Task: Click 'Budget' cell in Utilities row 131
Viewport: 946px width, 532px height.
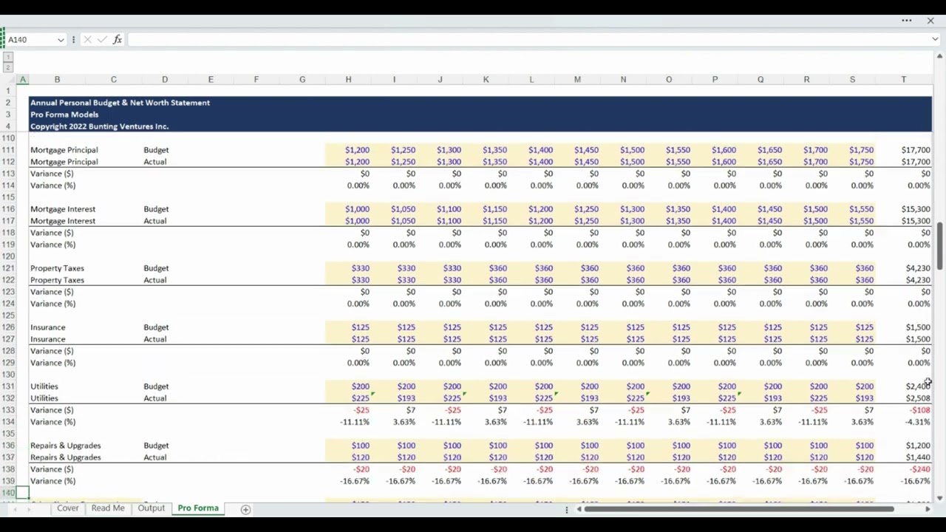Action: [x=156, y=386]
